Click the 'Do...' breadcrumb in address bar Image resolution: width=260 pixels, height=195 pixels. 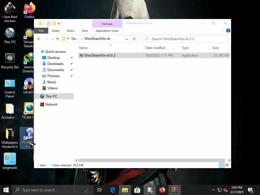click(x=75, y=39)
